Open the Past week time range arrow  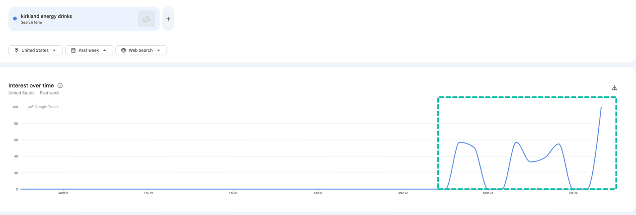pyautogui.click(x=104, y=50)
